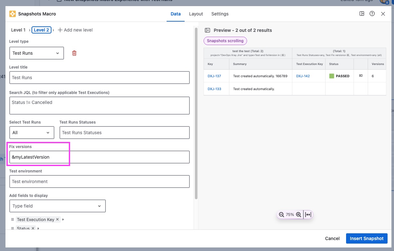Click the Test environment input field
This screenshot has height=251, width=394.
[99, 181]
